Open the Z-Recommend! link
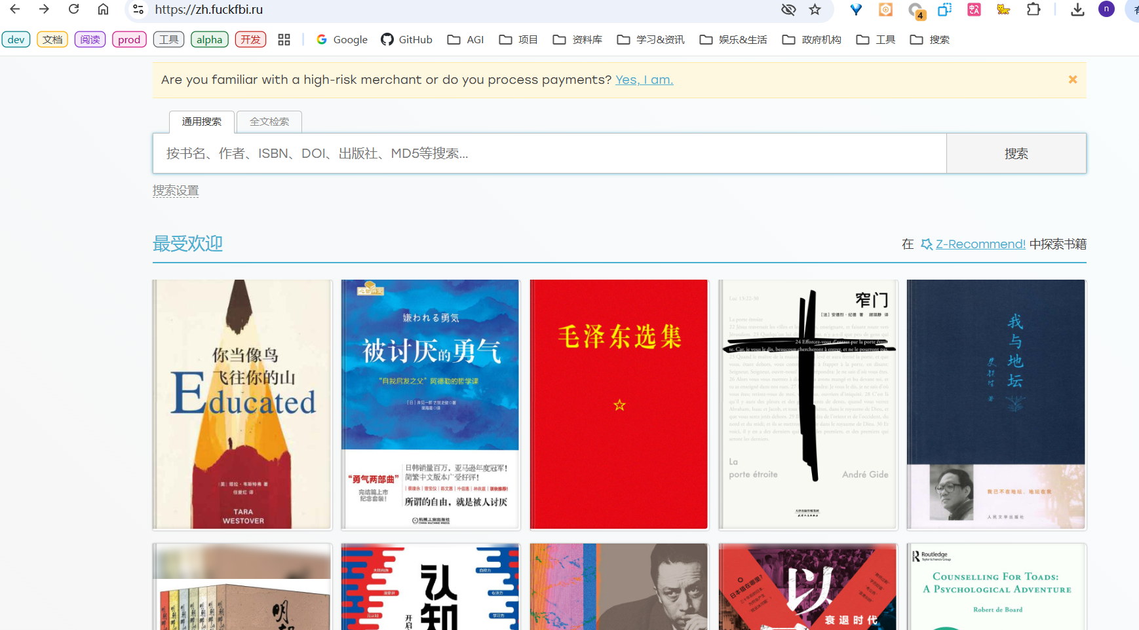The width and height of the screenshot is (1139, 630). coord(980,244)
